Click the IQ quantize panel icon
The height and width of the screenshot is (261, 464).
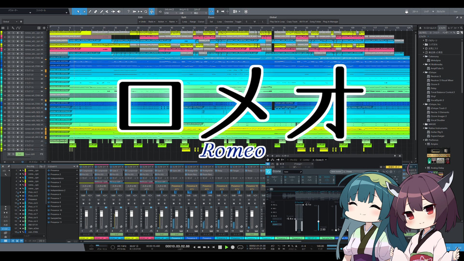pyautogui.click(x=160, y=12)
